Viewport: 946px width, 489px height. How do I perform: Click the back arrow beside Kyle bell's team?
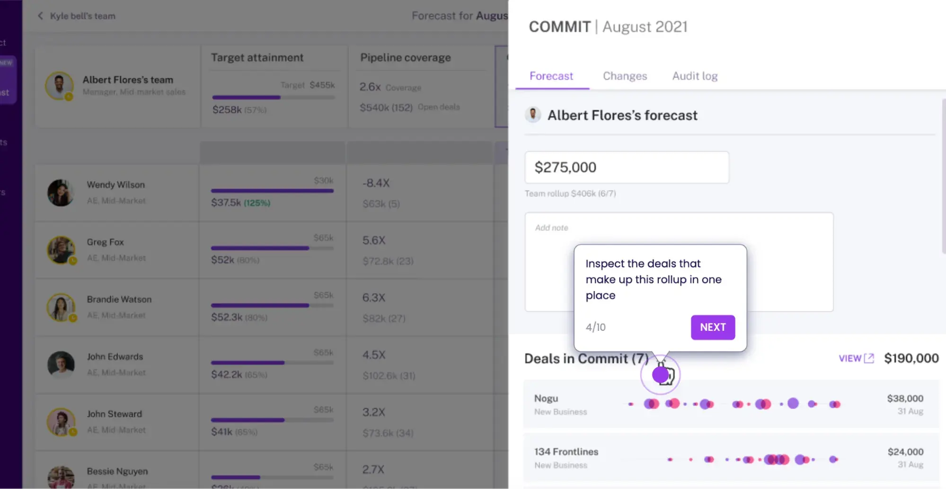click(x=40, y=16)
